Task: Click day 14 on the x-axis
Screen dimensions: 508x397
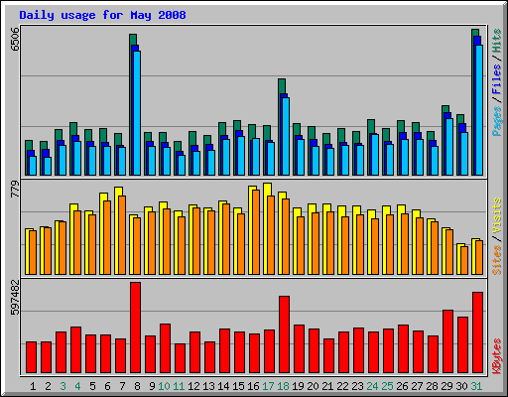Action: point(223,386)
